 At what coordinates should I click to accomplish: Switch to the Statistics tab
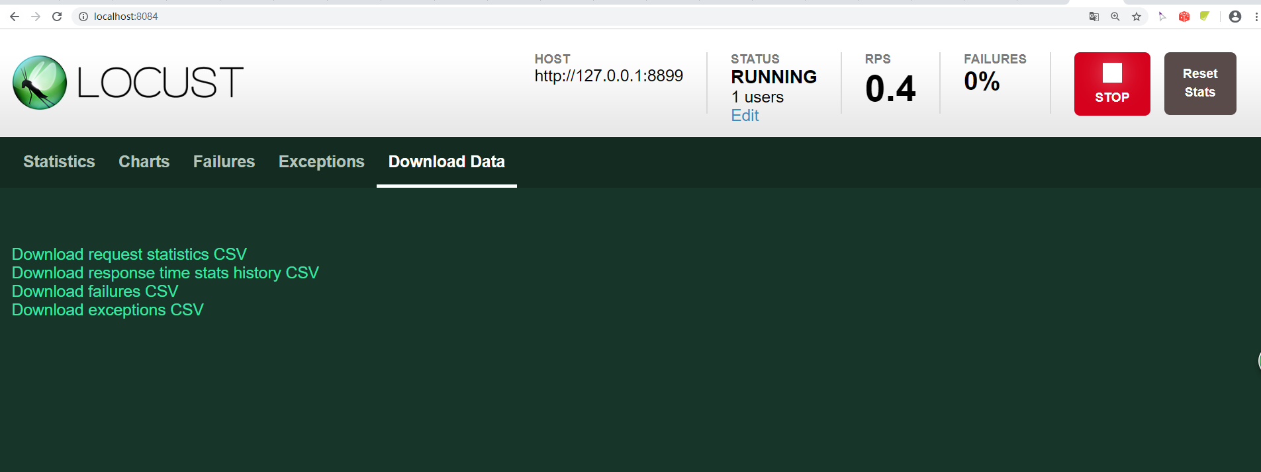[x=59, y=162]
